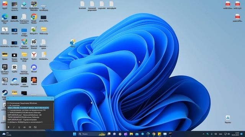Screen dimensions: 245x137
Task: Select the Yandex Browser desktop icon
Action: coord(34,56)
